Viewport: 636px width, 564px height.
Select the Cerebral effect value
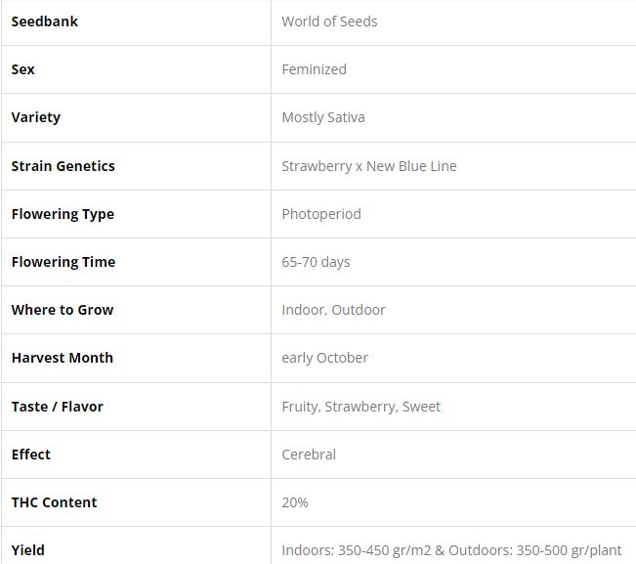point(309,455)
